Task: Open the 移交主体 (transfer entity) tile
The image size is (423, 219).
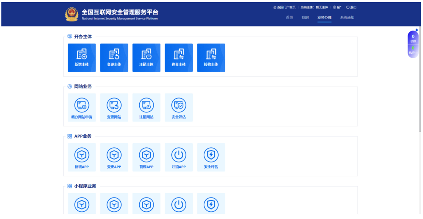Action: tap(179, 57)
